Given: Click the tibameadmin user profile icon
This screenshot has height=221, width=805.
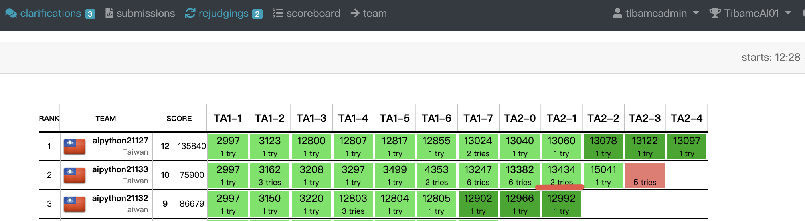Looking at the screenshot, I should pyautogui.click(x=617, y=13).
